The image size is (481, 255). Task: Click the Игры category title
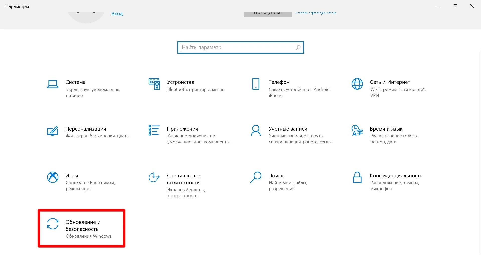click(72, 176)
